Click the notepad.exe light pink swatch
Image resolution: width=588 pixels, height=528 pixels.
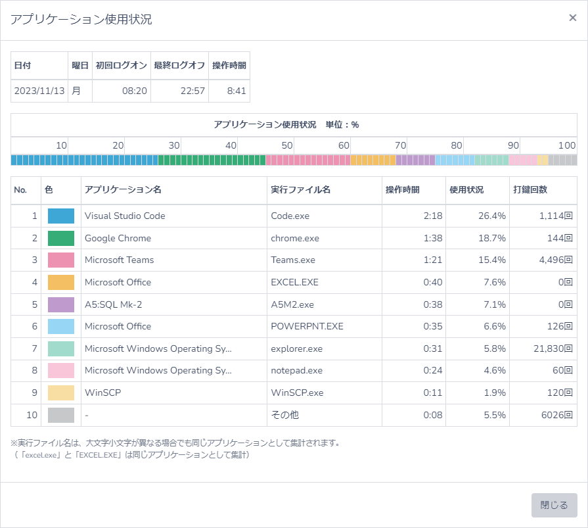(x=61, y=370)
